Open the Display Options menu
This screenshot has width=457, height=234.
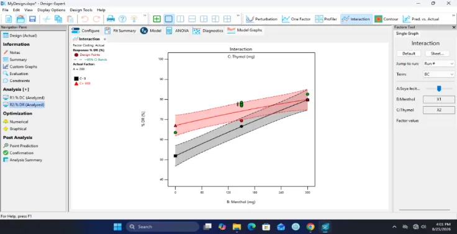(x=52, y=10)
